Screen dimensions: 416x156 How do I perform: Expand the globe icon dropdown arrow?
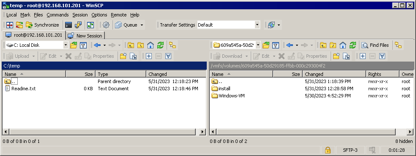point(279,25)
